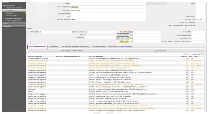209x114 pixels.
Task: Click the plus icon on Ajouter une UE
Action: pyautogui.click(x=155, y=51)
